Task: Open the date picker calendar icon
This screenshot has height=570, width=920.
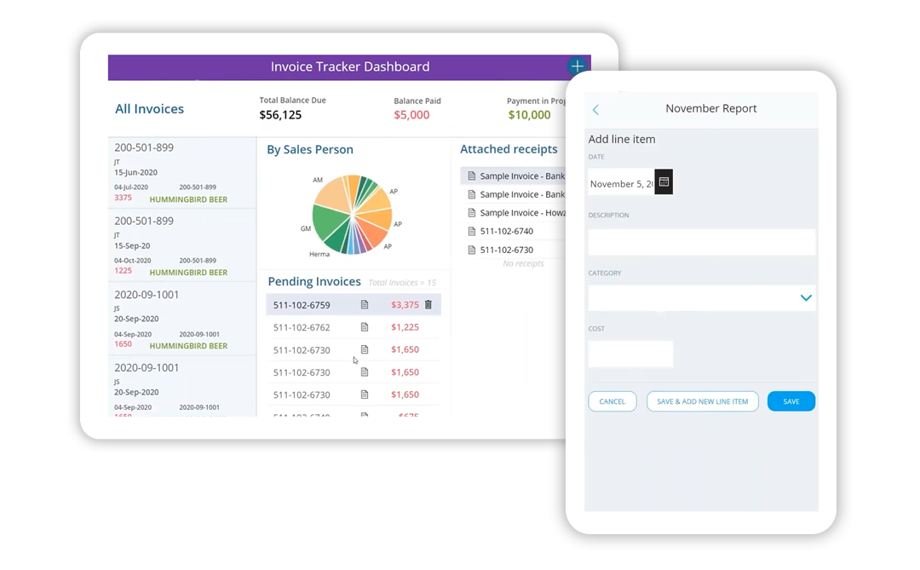Action: pyautogui.click(x=664, y=182)
